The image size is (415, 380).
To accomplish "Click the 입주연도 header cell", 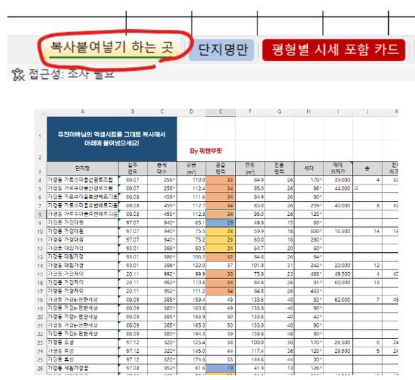I will (133, 168).
